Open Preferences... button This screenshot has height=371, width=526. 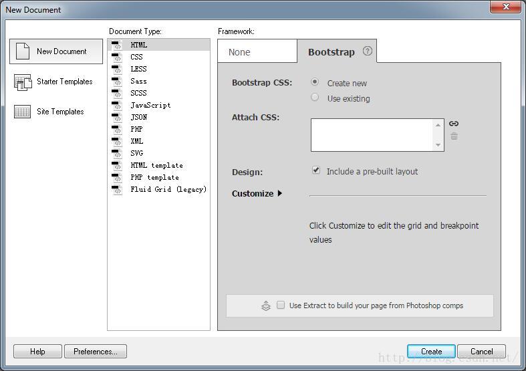pos(96,351)
